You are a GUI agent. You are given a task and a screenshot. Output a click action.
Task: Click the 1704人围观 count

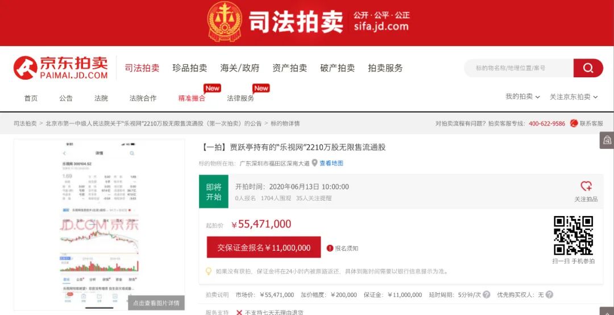click(276, 198)
